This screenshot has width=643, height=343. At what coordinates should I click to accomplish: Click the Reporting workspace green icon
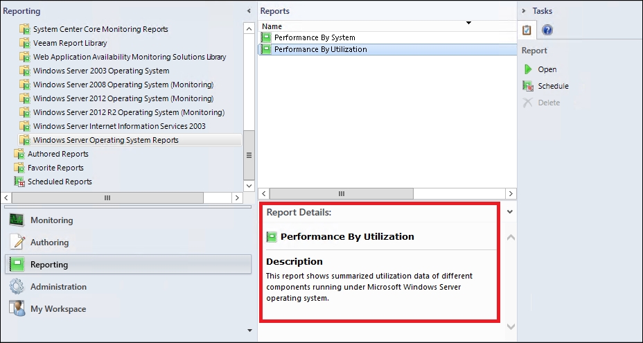tap(17, 264)
